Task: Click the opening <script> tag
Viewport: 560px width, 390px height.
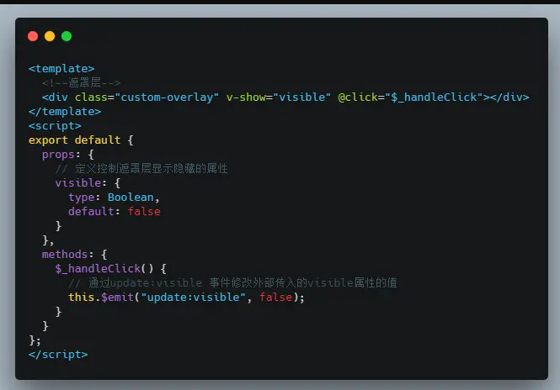Action: (55, 126)
